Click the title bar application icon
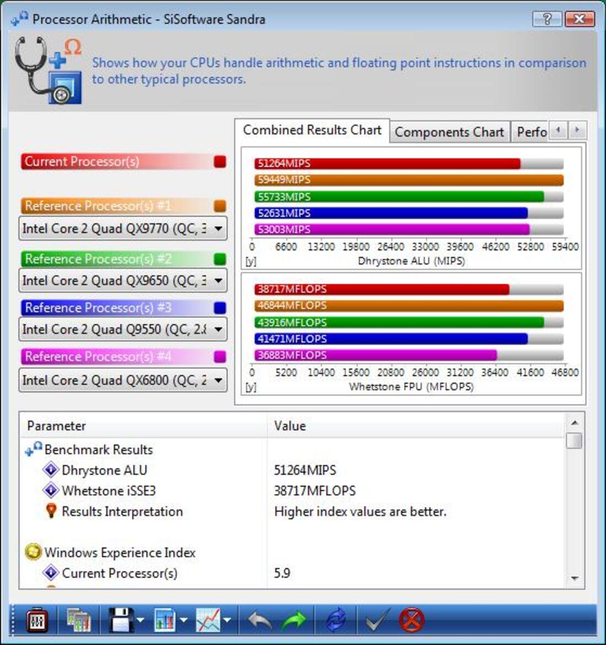The image size is (606, 645). click(20, 19)
